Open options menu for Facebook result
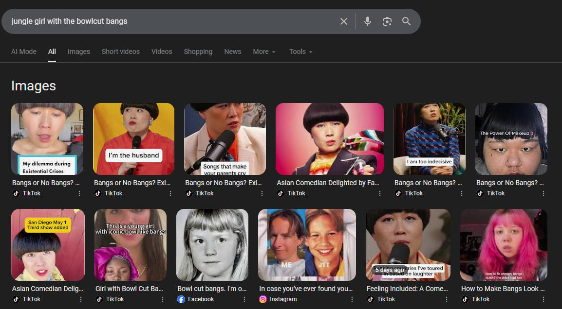The width and height of the screenshot is (562, 309). click(x=244, y=299)
